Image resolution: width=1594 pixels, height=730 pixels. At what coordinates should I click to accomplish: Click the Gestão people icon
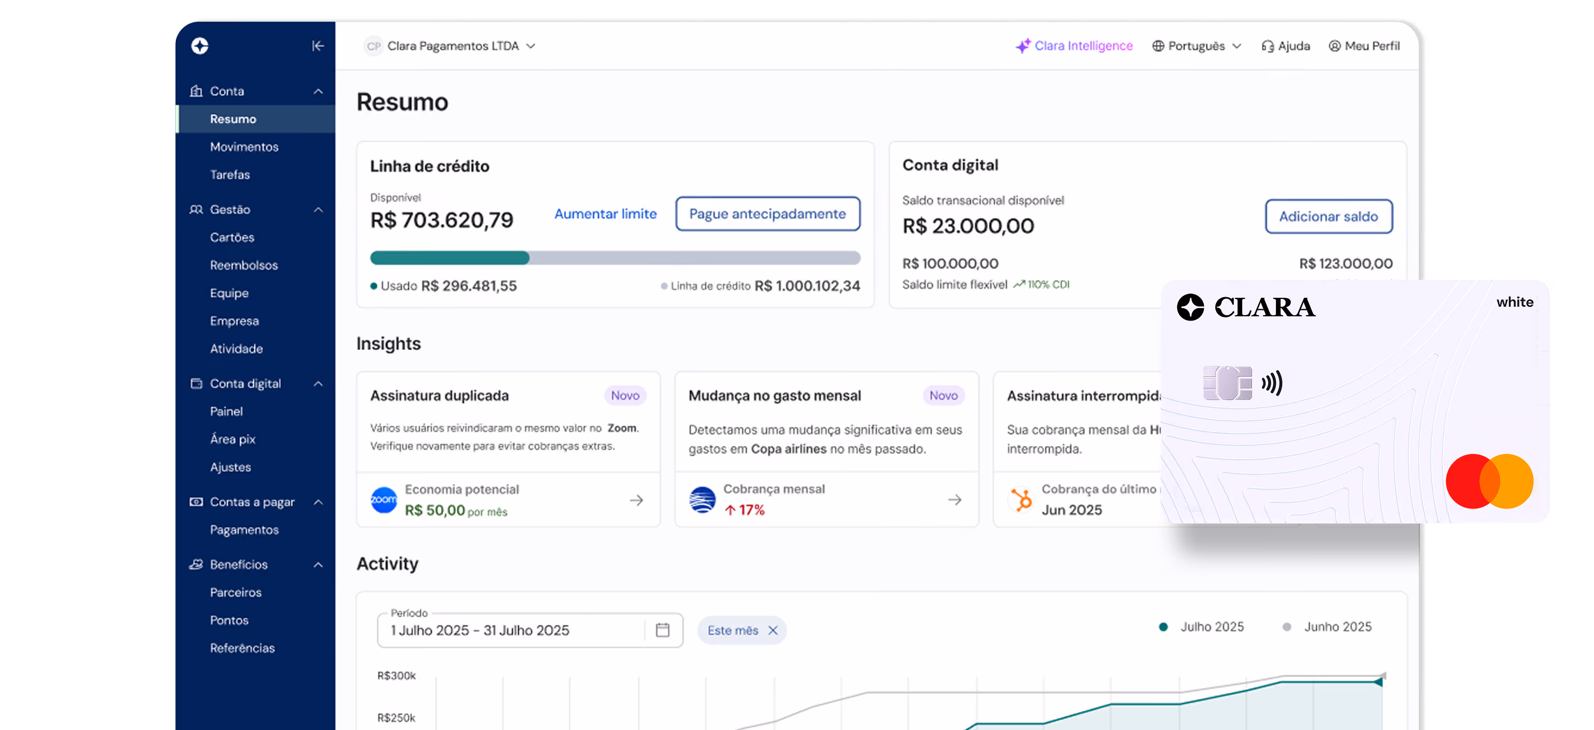click(x=196, y=210)
